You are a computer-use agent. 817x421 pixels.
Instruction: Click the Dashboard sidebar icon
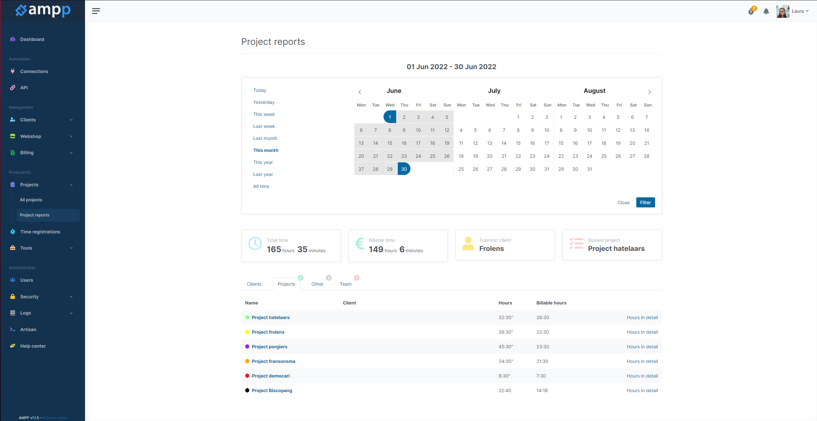click(13, 39)
